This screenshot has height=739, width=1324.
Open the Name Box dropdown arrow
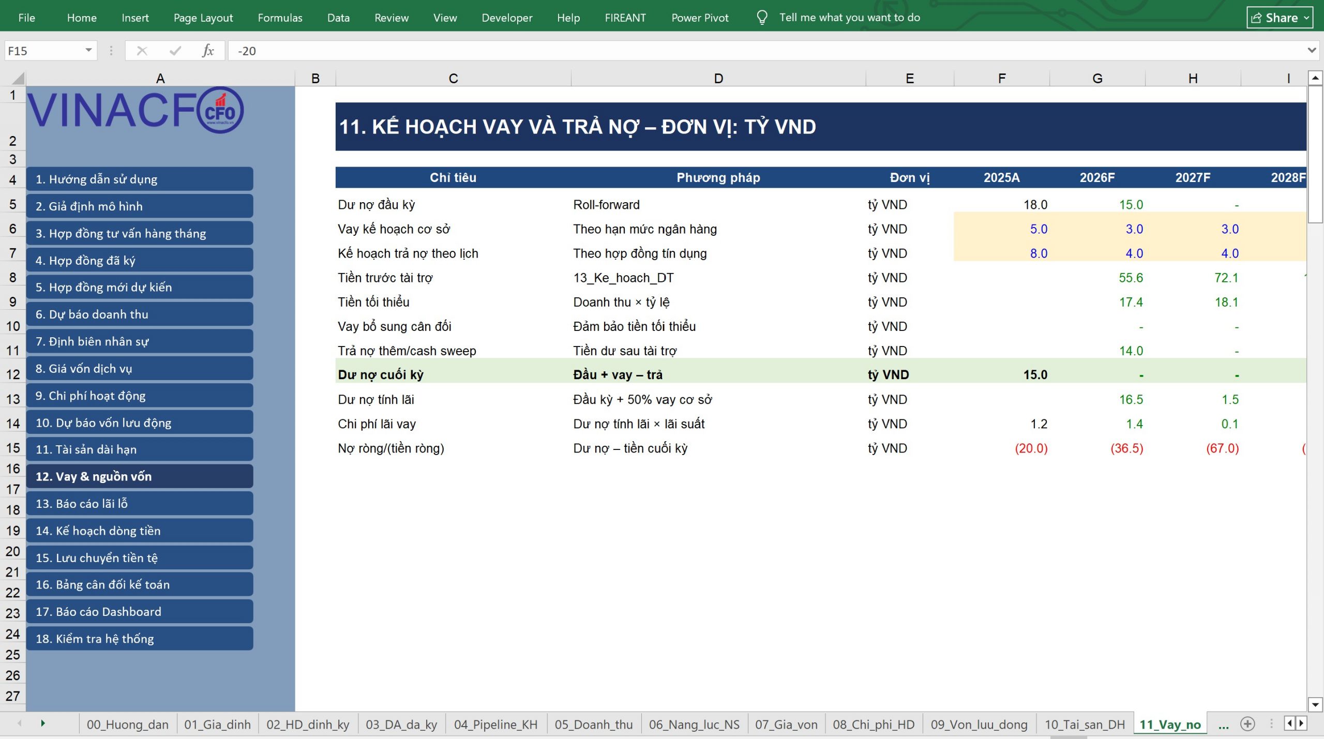coord(88,50)
